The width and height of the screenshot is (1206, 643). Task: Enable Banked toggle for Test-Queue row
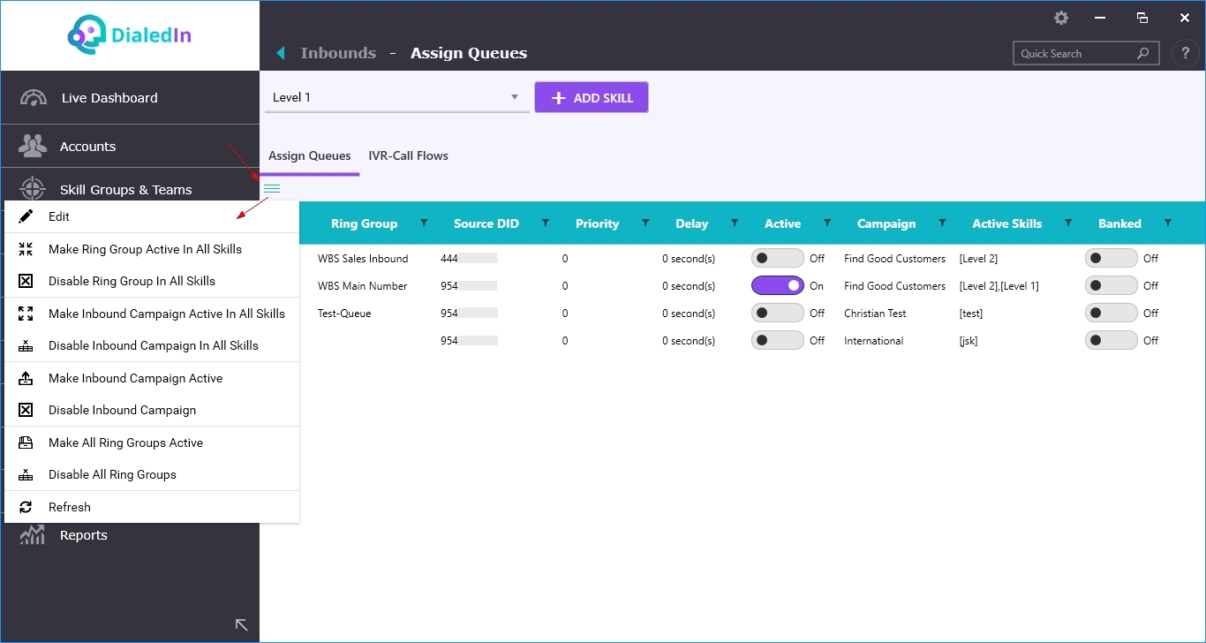(x=1111, y=314)
